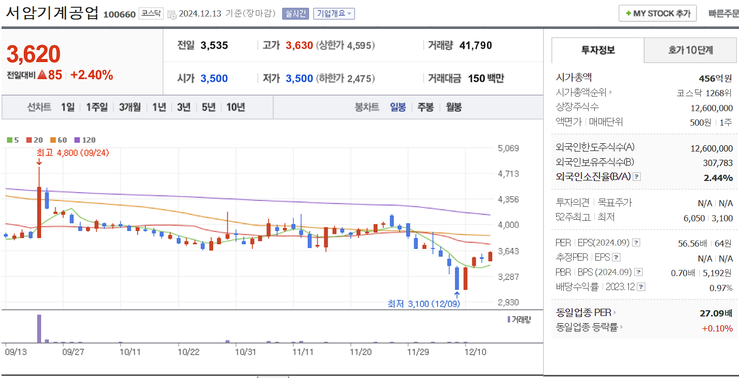Click the purple 120-day moving average legend

[x=85, y=140]
